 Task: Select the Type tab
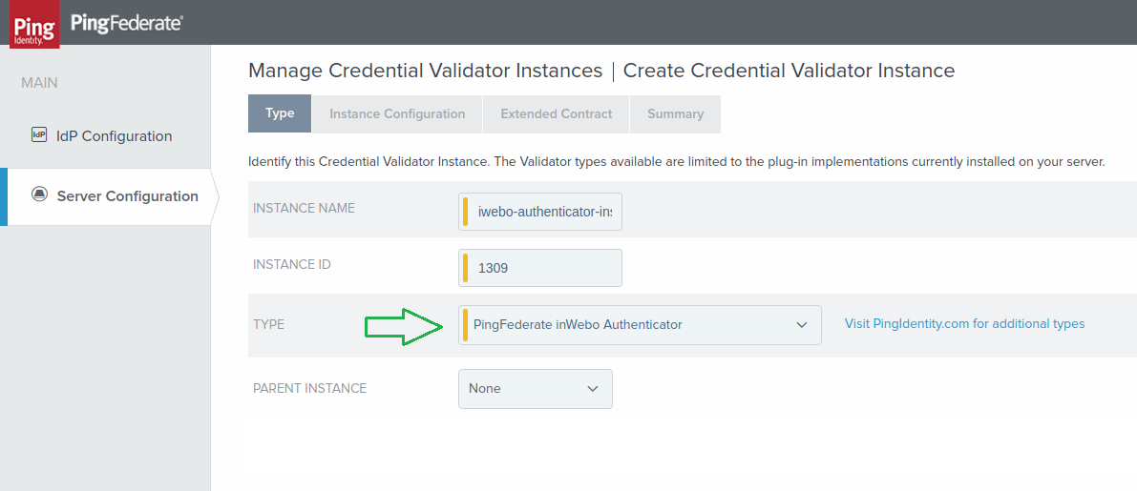point(280,113)
